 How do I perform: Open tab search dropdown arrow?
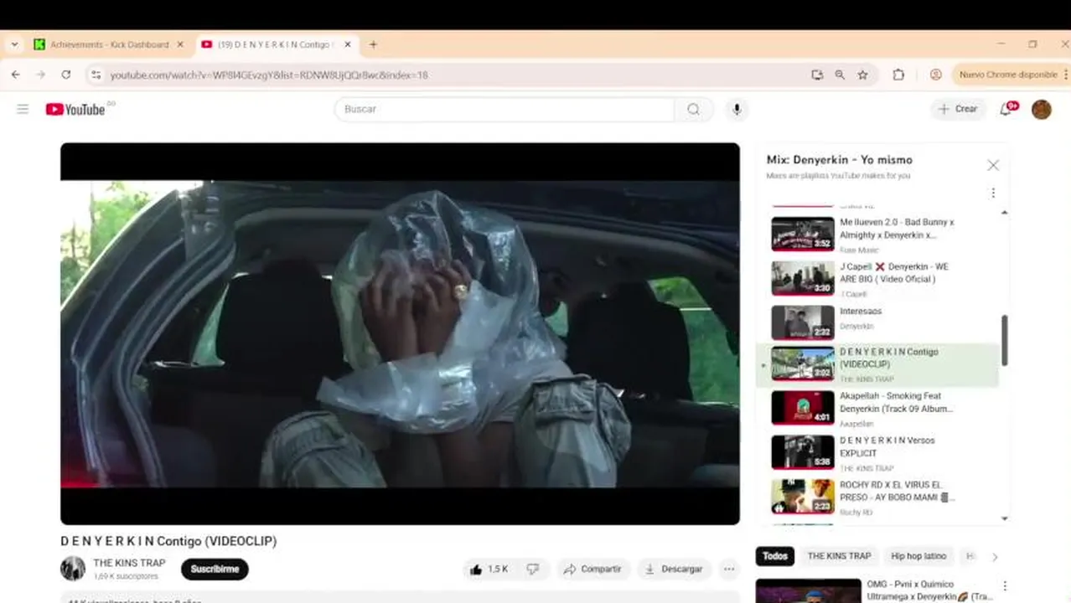pos(14,44)
